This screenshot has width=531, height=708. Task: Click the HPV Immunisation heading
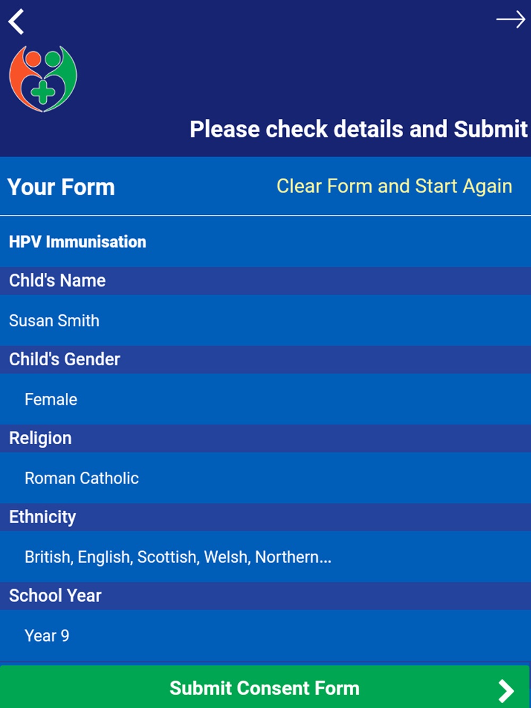[x=78, y=242]
